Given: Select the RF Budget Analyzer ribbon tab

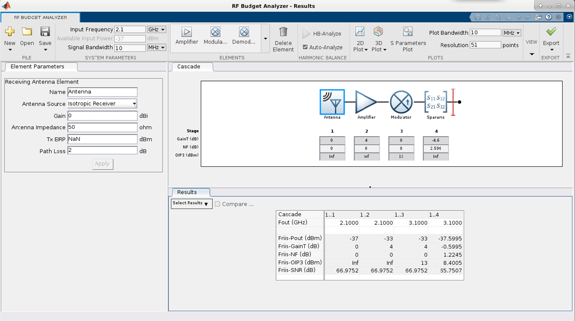Looking at the screenshot, I should coord(34,17).
